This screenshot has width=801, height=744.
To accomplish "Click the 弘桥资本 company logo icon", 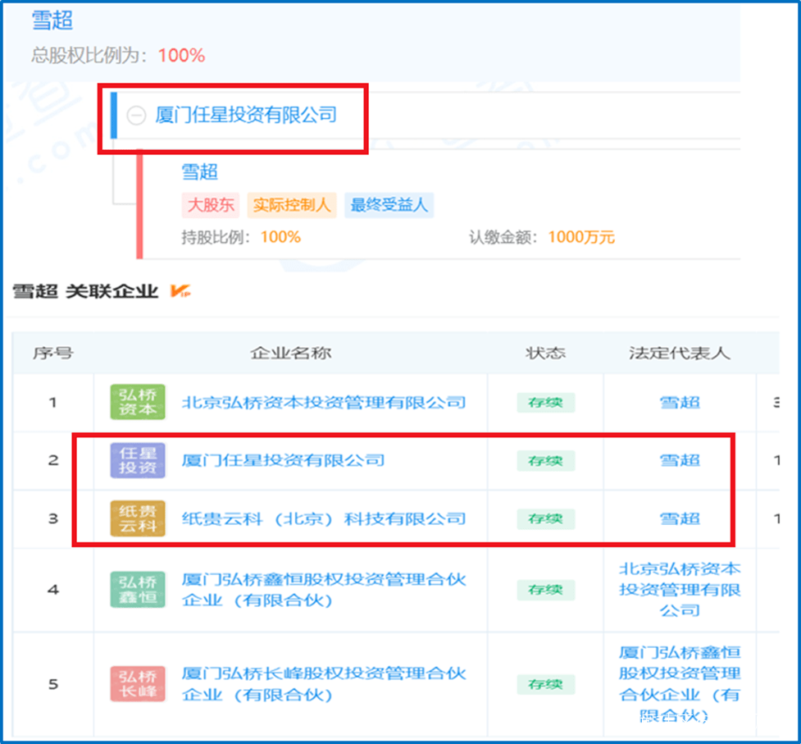I will 138,402.
